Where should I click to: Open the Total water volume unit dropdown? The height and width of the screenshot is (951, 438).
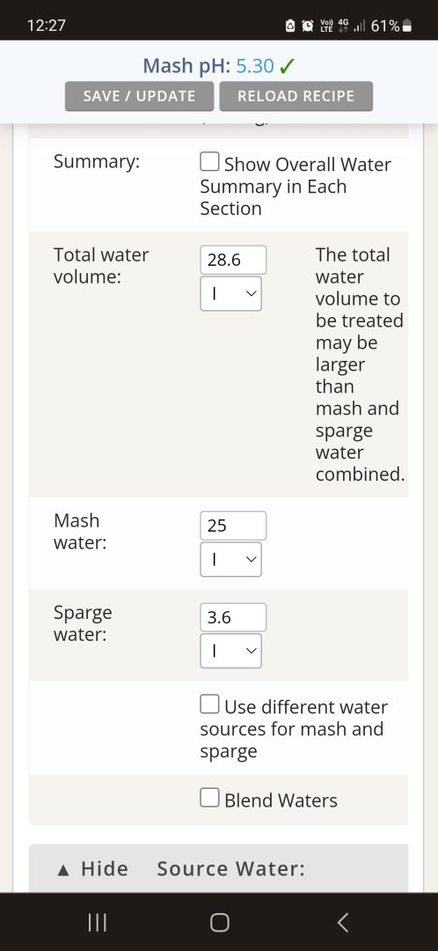(x=230, y=293)
